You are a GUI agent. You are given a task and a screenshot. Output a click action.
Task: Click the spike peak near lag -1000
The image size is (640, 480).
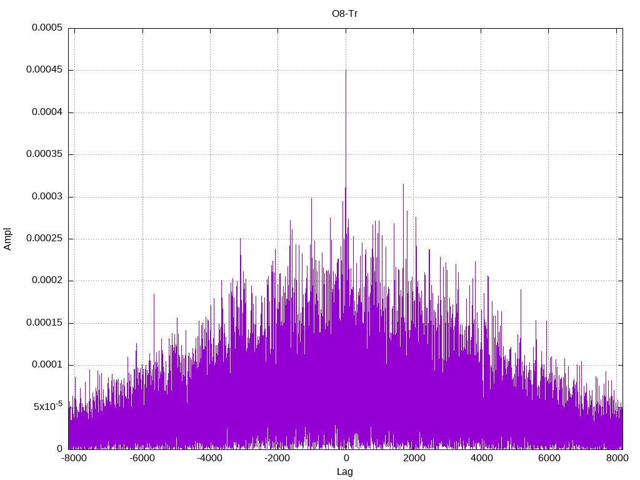(x=311, y=199)
